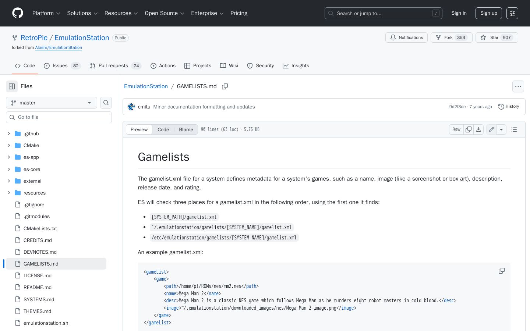Expand the .github folder chevron
This screenshot has width=530, height=331.
[x=9, y=134]
